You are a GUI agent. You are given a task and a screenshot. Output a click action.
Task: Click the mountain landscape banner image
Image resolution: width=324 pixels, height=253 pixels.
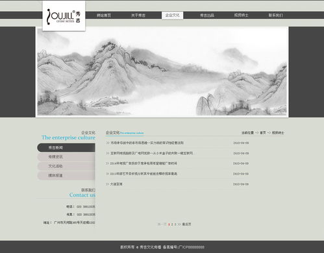pyautogui.click(x=162, y=72)
